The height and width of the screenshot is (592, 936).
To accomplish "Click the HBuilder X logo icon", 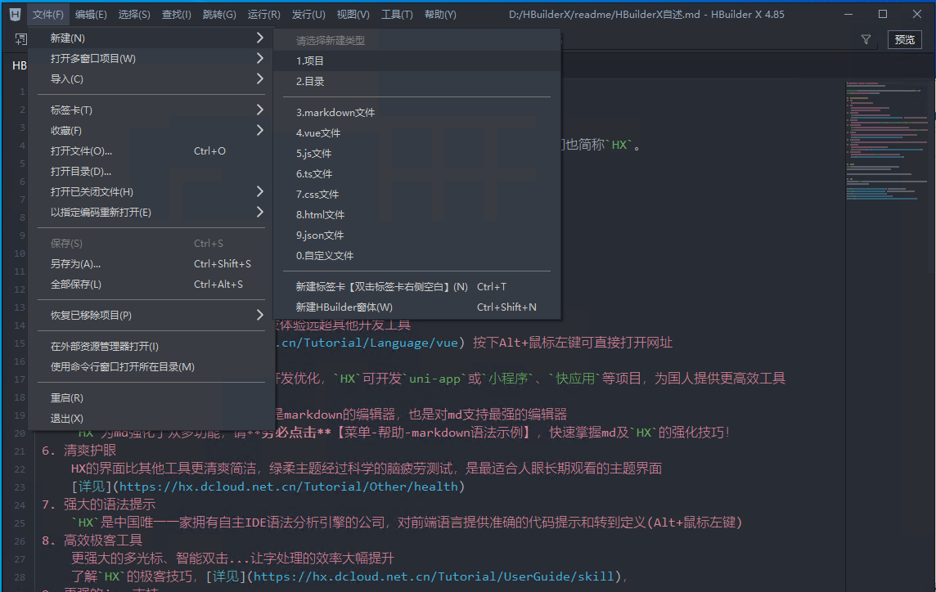I will (x=14, y=14).
